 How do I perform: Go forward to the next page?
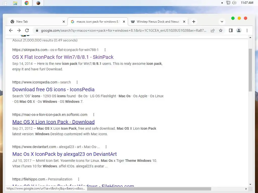[x=19, y=30]
